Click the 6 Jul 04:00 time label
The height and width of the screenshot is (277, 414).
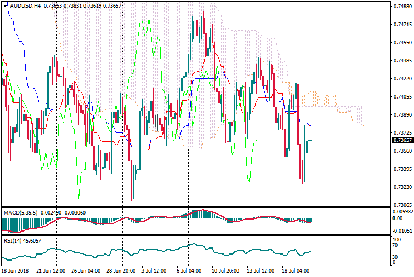[x=189, y=271]
